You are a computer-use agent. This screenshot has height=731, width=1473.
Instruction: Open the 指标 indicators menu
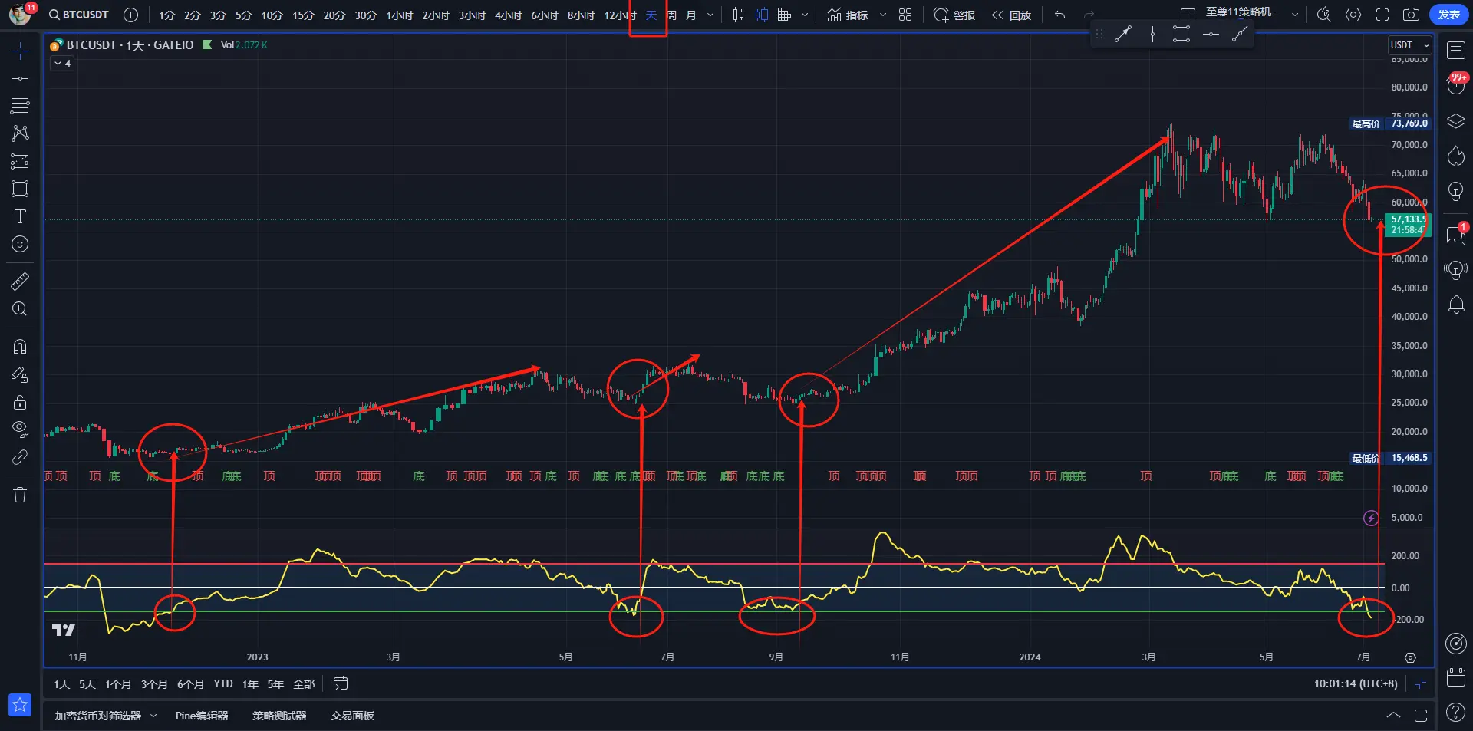pos(848,15)
